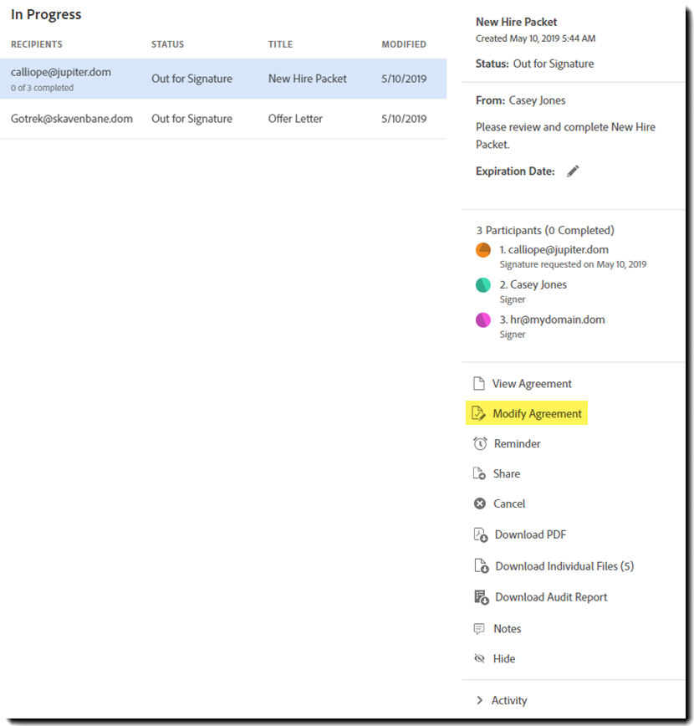Edit expiration date with pencil icon
This screenshot has width=694, height=726.
(x=573, y=171)
